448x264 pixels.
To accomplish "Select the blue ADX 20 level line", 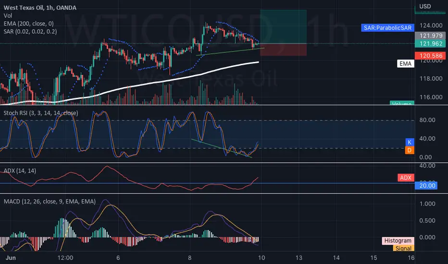I will (207, 183).
